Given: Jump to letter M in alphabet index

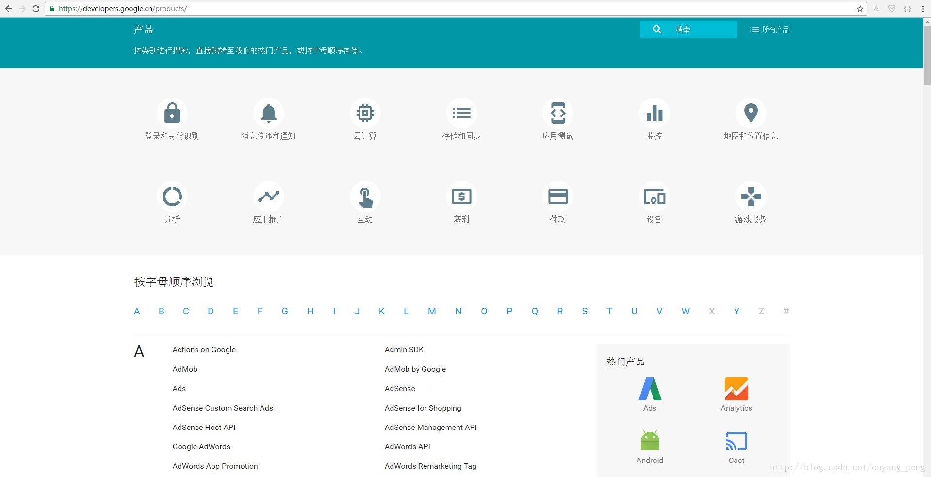Looking at the screenshot, I should pyautogui.click(x=432, y=312).
